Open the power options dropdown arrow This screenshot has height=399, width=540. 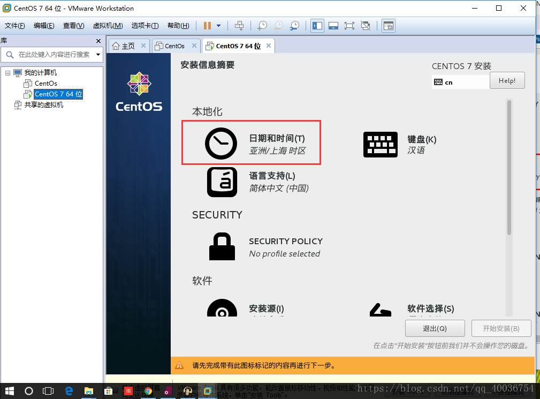[x=218, y=26]
